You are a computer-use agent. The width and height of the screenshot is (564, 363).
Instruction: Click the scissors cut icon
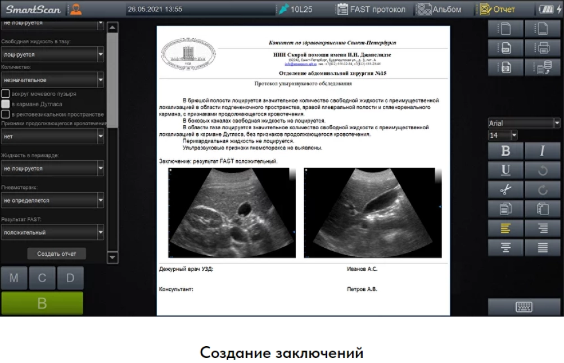pyautogui.click(x=505, y=189)
